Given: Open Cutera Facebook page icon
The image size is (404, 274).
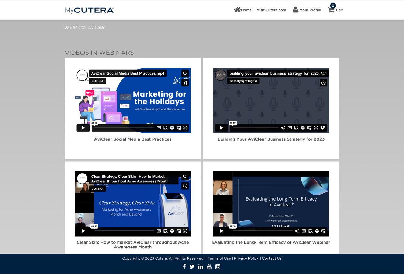Looking at the screenshot, I should click(x=184, y=267).
